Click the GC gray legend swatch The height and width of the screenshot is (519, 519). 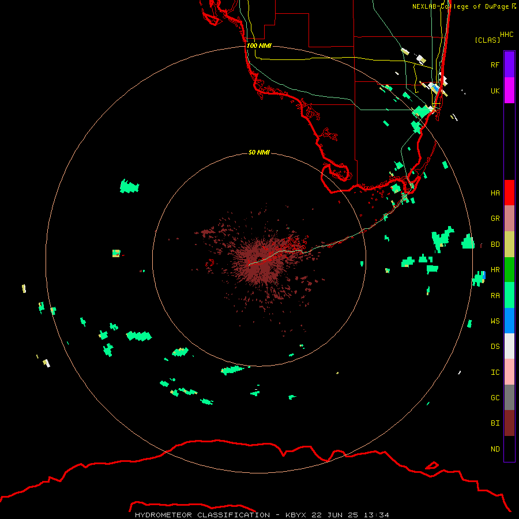click(509, 397)
